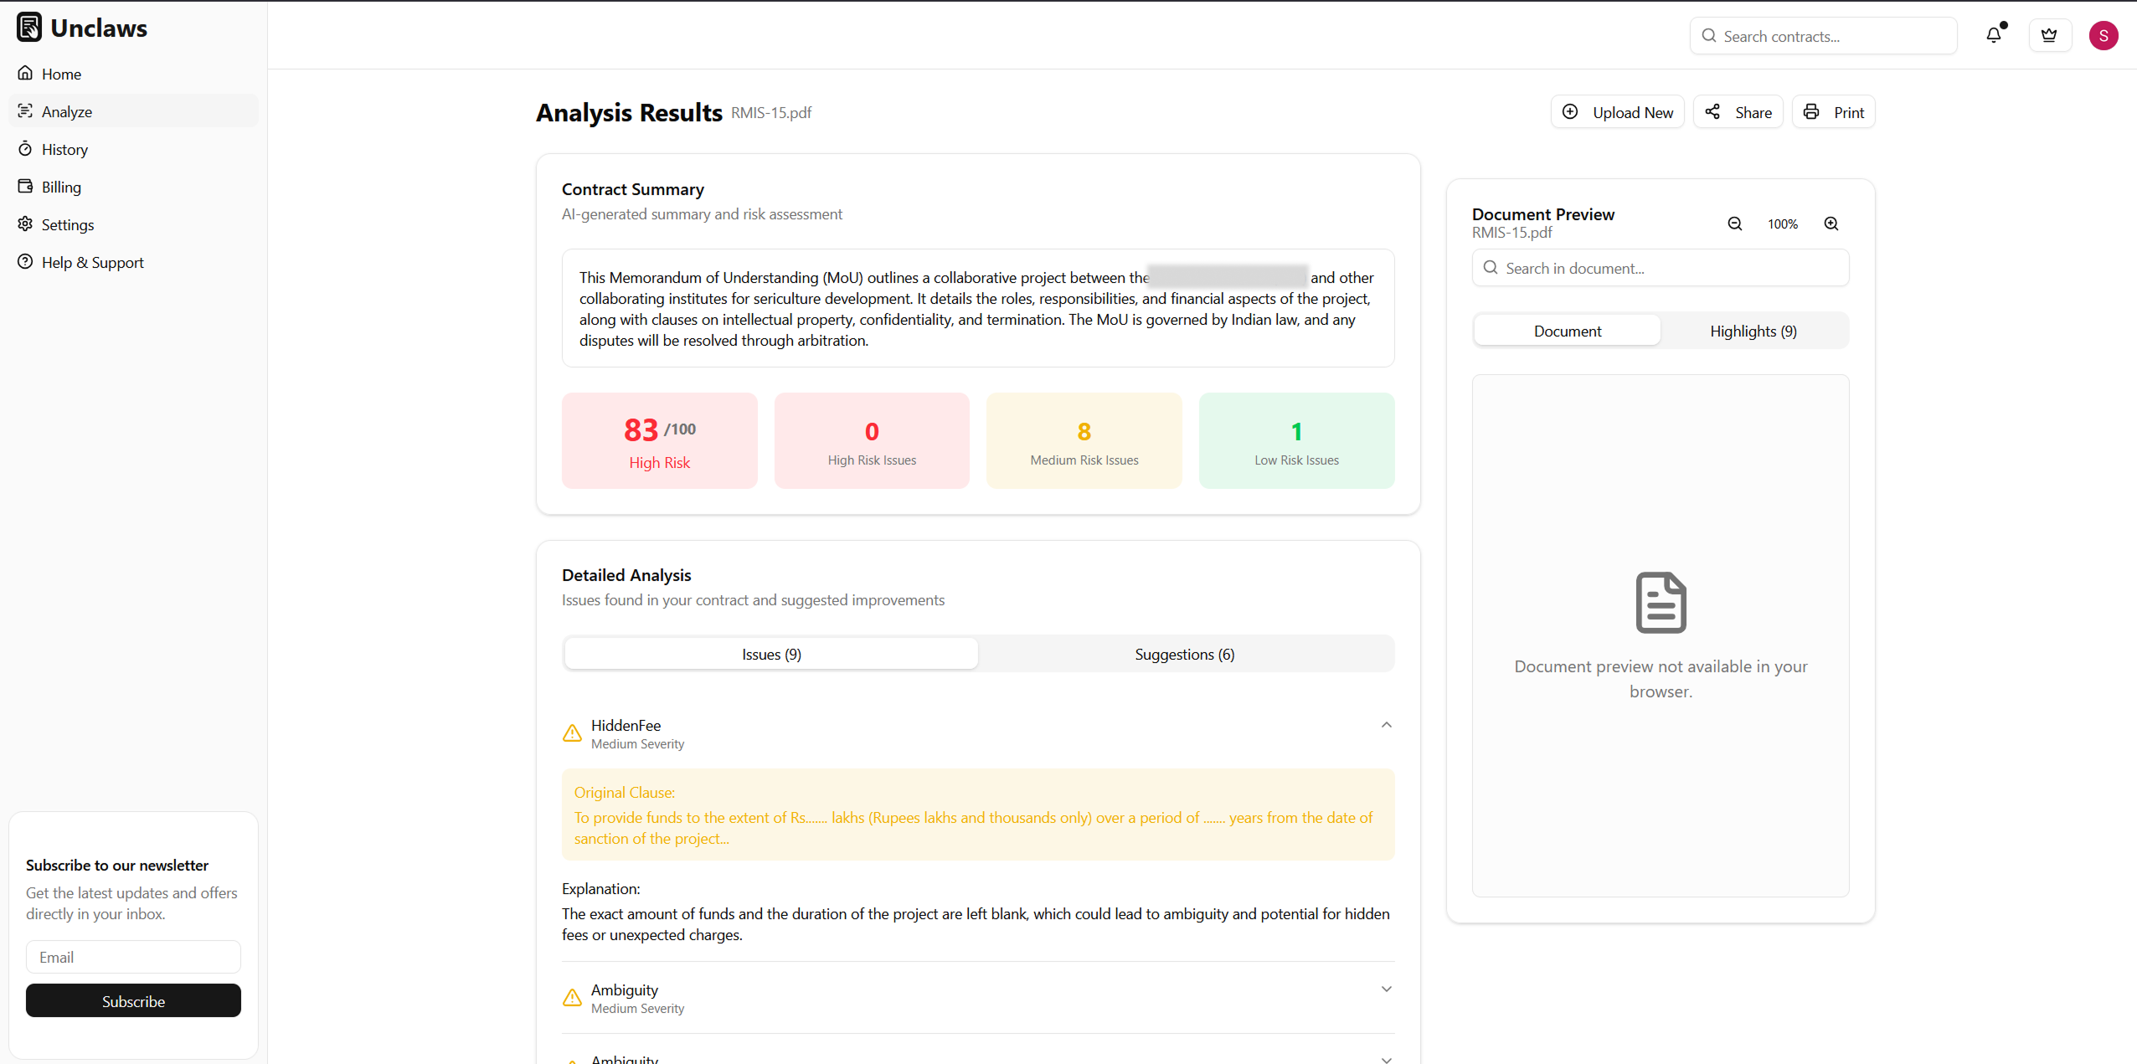This screenshot has width=2137, height=1064.
Task: Focus the Search contracts field
Action: pyautogui.click(x=1823, y=36)
